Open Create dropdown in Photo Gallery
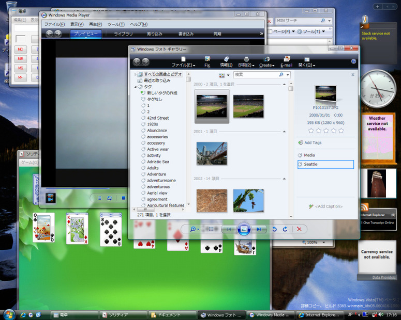Screen dimensions: 401x320 [267, 62]
